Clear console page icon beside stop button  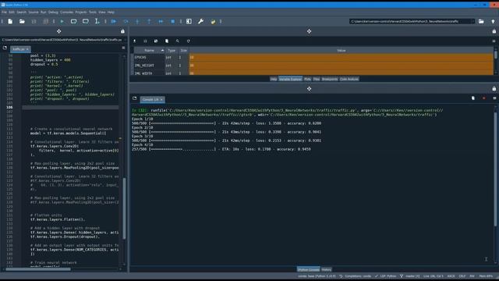(x=473, y=98)
